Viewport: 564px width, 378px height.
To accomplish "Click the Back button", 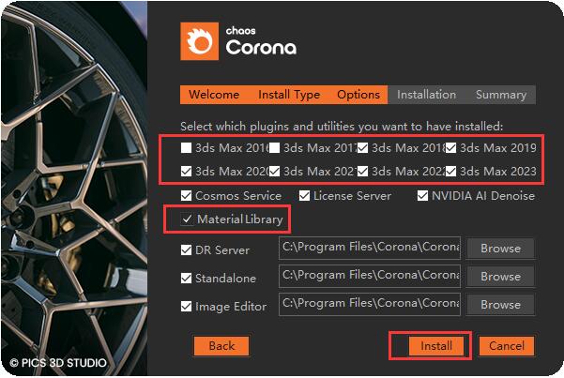I will 221,346.
